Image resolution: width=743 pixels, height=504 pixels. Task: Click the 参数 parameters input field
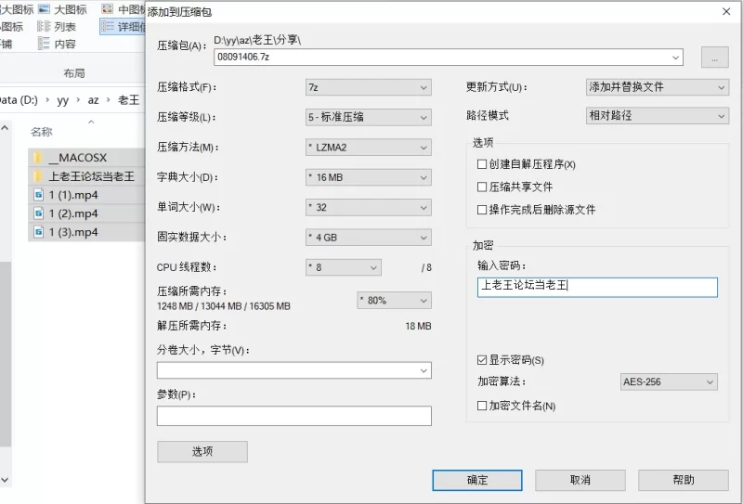pos(293,416)
